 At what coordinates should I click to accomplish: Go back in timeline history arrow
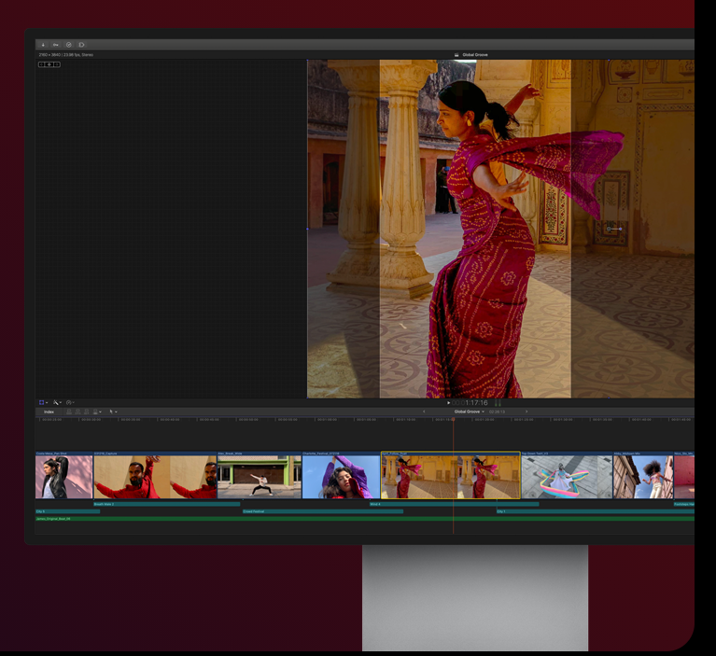pos(425,412)
